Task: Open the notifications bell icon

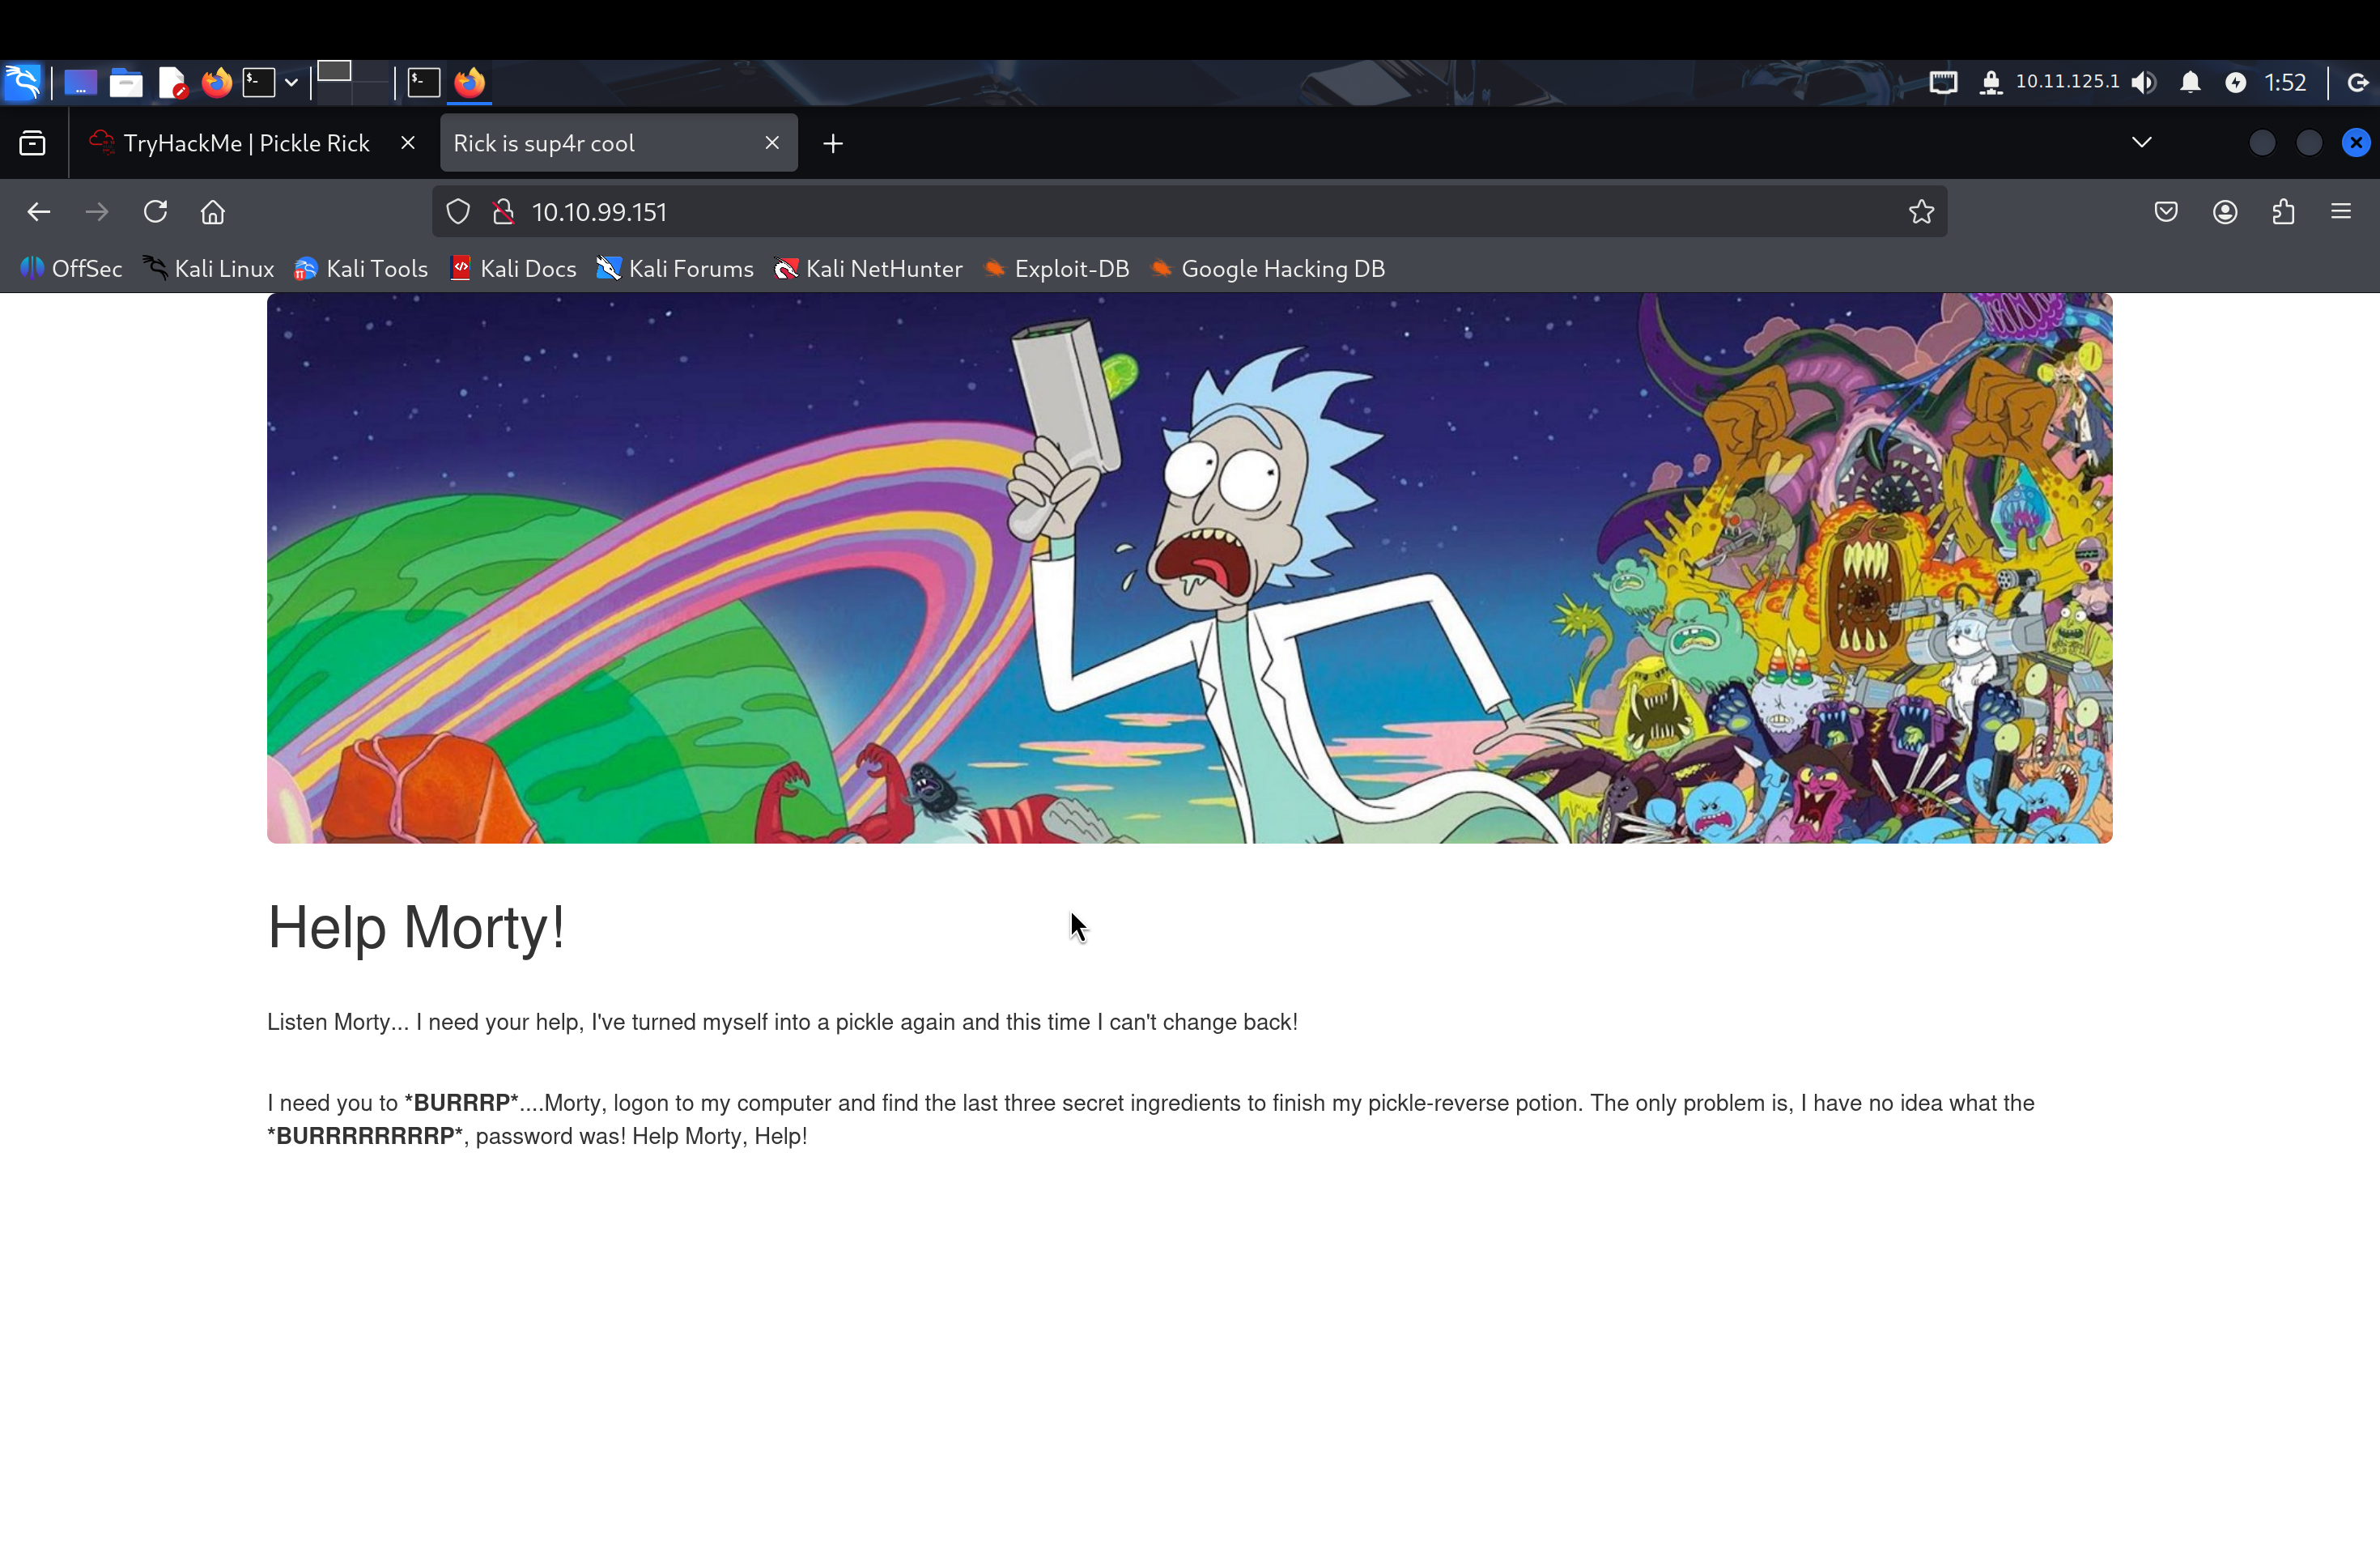Action: 2190,82
